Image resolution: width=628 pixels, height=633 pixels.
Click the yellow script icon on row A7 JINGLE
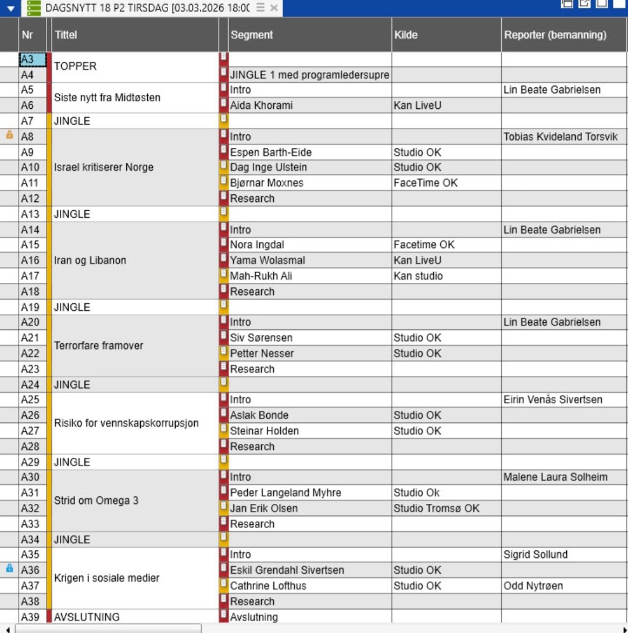223,119
